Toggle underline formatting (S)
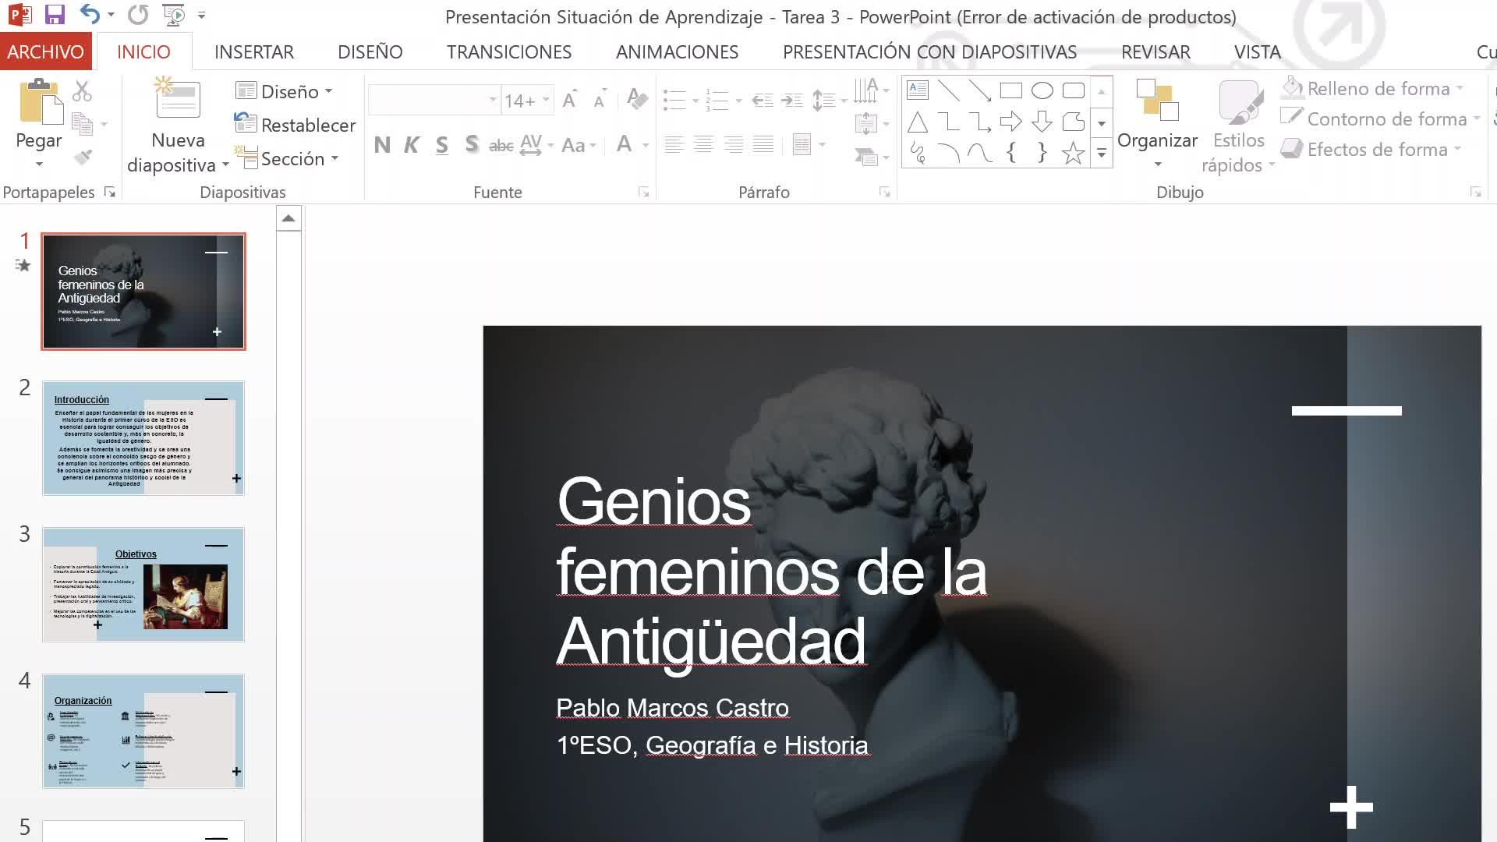The width and height of the screenshot is (1497, 842). point(442,145)
